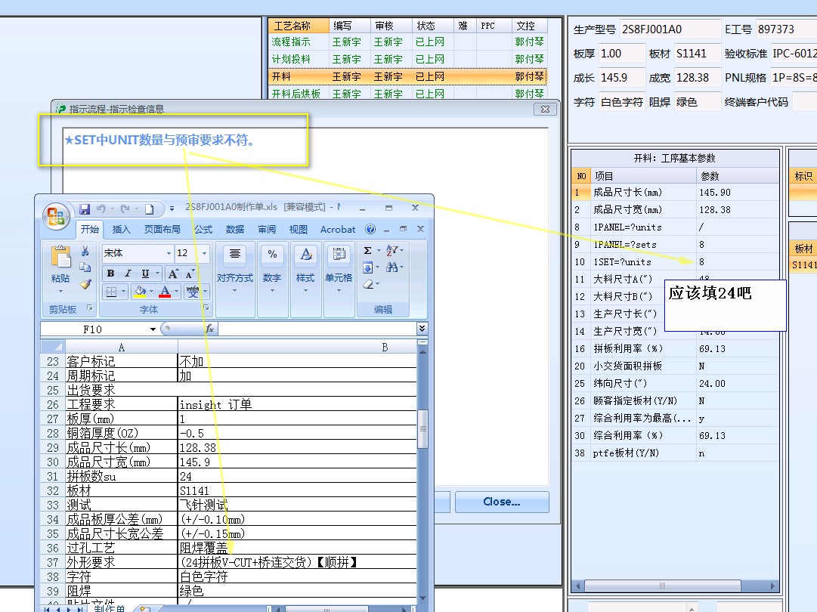Open the Office button menu in Excel

point(56,215)
